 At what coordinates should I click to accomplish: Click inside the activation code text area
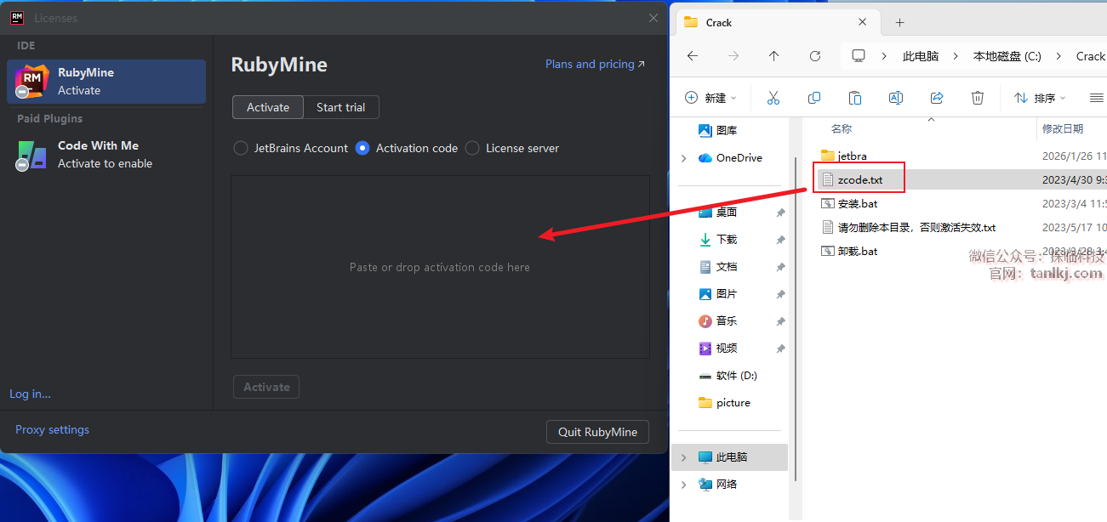tap(440, 267)
